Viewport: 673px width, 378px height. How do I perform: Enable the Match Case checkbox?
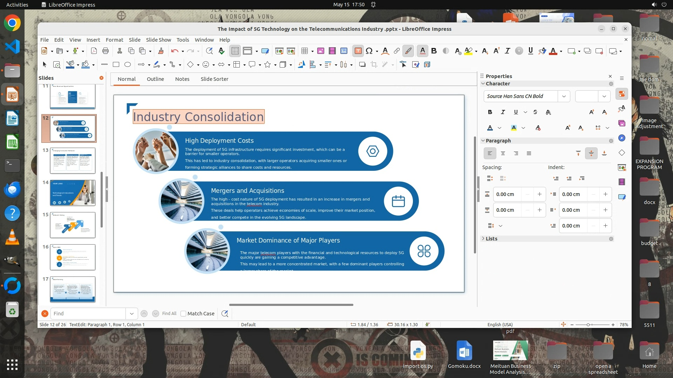click(183, 314)
